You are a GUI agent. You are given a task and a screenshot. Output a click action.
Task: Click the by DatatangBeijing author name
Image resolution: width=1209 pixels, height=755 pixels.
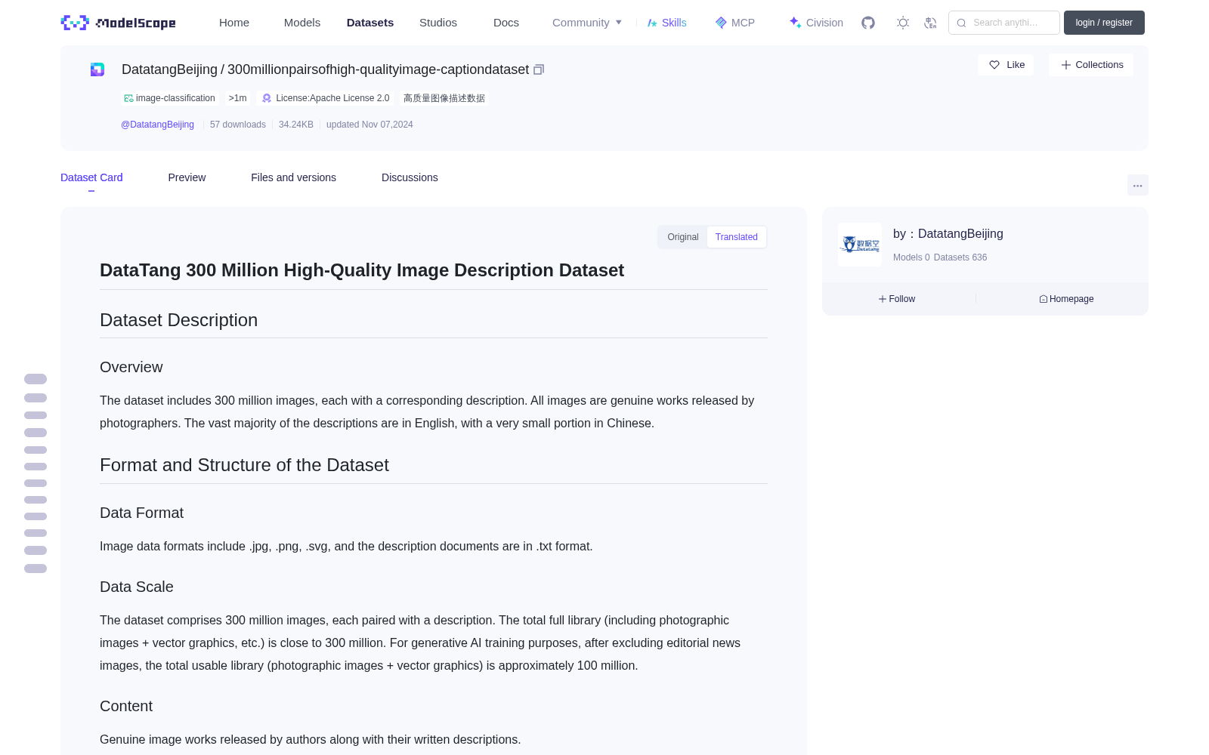point(948,234)
